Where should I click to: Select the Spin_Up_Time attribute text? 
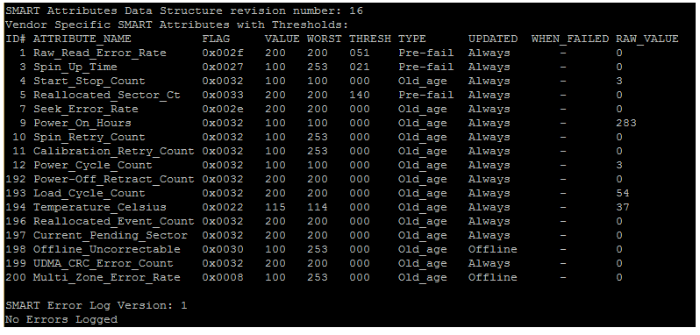(x=75, y=67)
